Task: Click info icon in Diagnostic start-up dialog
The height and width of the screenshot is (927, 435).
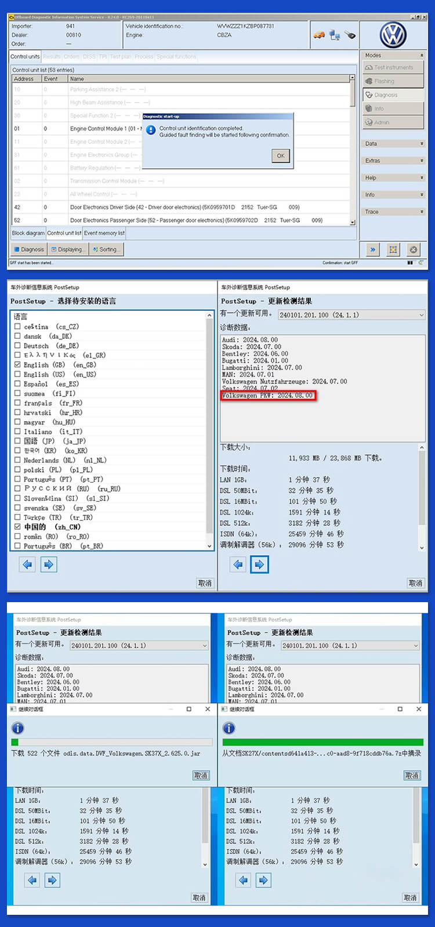Action: click(x=151, y=130)
